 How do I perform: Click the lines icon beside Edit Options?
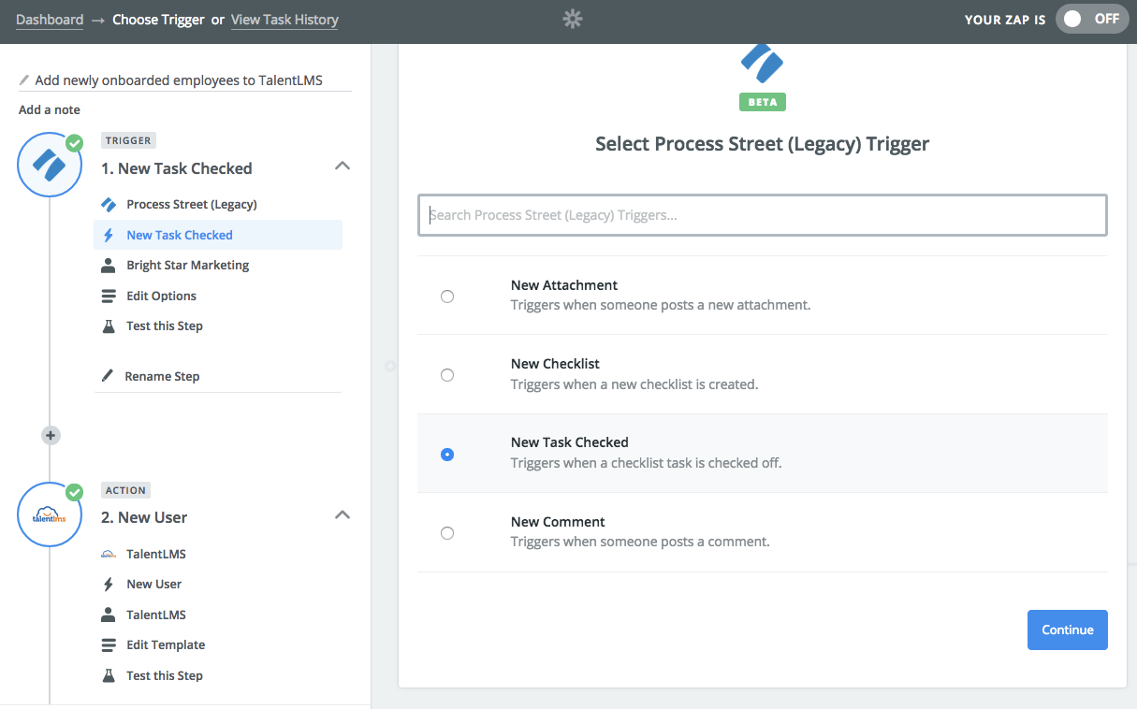pos(109,296)
